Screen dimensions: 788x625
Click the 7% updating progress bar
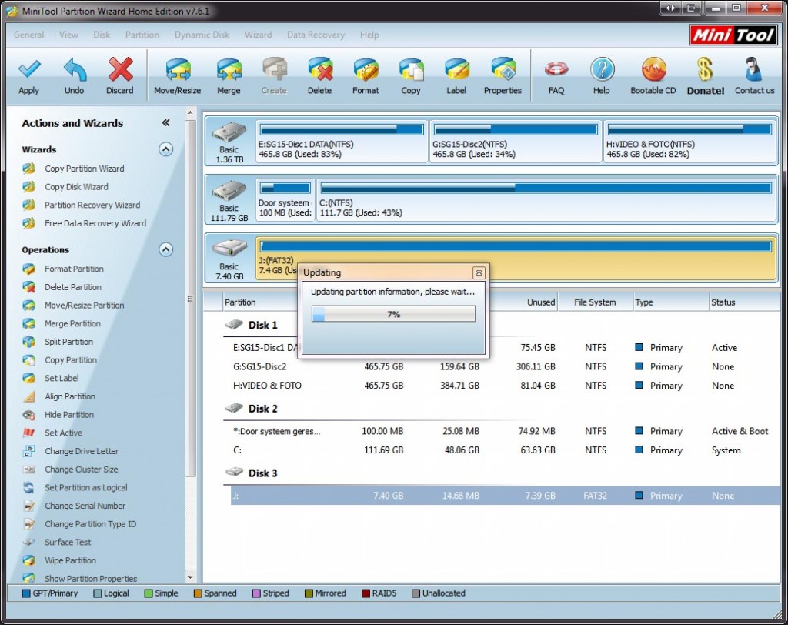coord(393,314)
